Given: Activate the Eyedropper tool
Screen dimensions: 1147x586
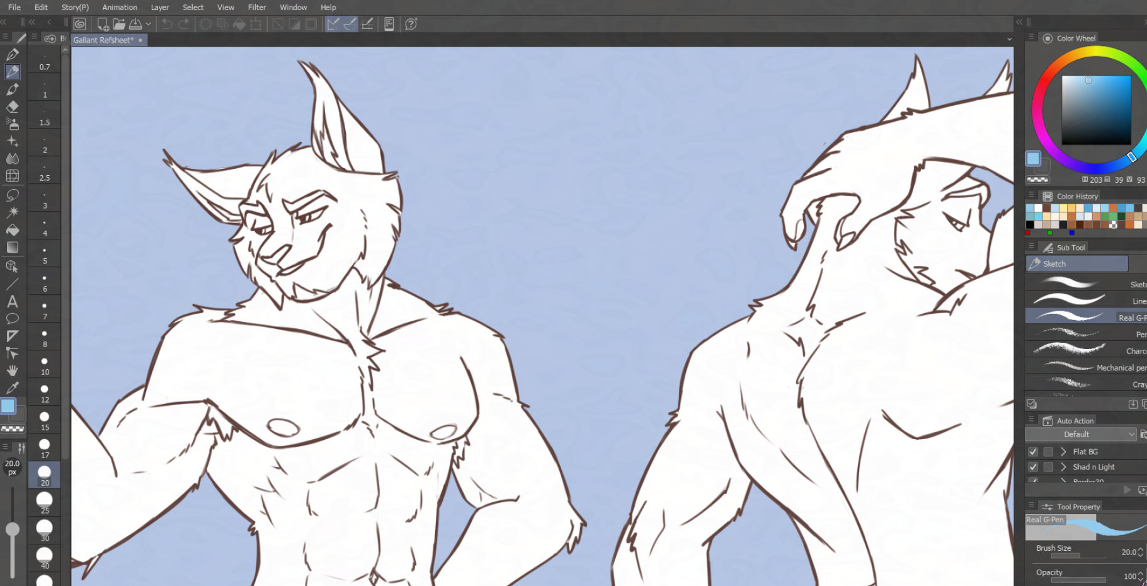Looking at the screenshot, I should (x=13, y=388).
